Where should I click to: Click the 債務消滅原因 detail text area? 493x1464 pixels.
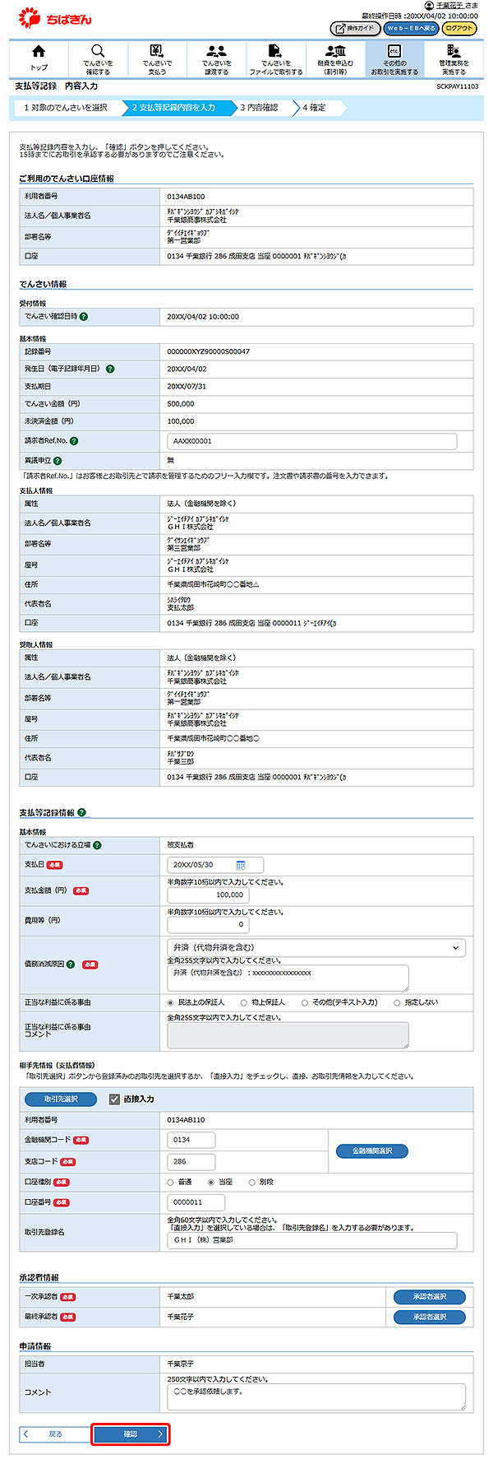click(x=288, y=978)
